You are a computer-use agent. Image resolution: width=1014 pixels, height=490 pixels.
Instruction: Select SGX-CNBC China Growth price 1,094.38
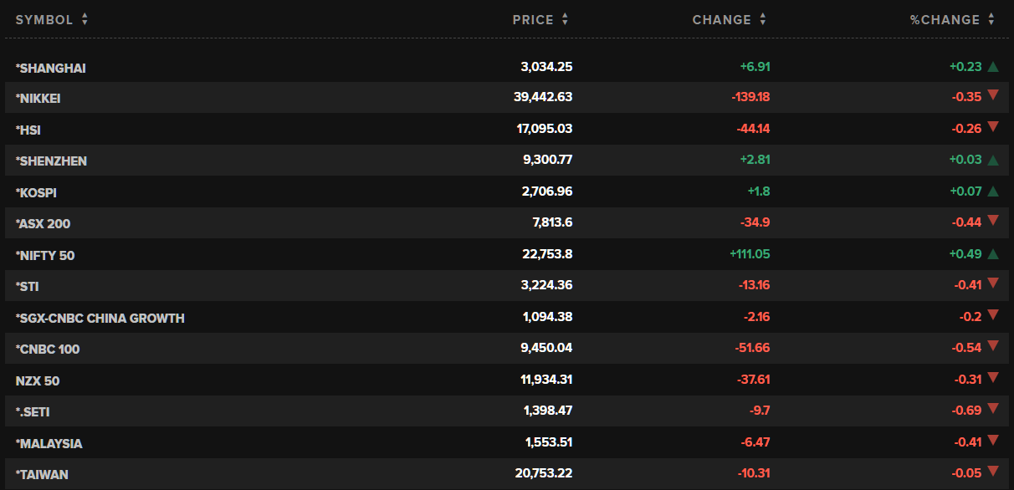pyautogui.click(x=547, y=317)
